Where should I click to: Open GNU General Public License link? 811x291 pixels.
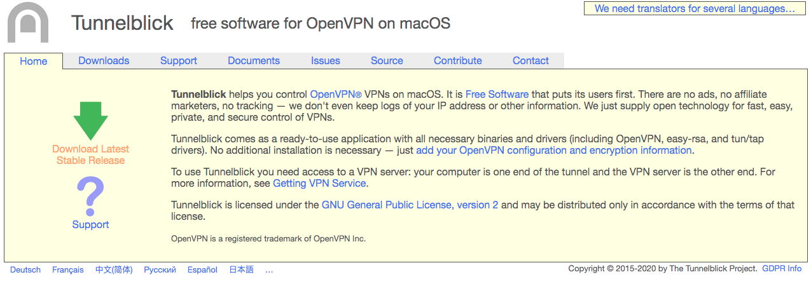[x=410, y=205]
